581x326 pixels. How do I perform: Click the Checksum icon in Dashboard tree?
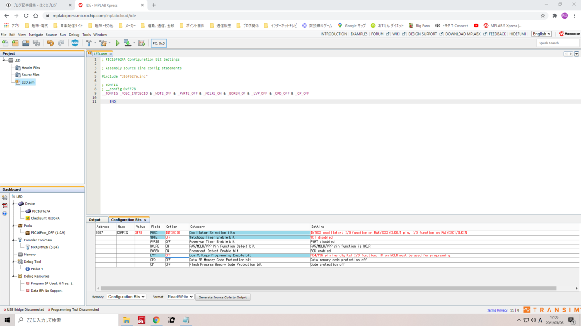tap(28, 218)
